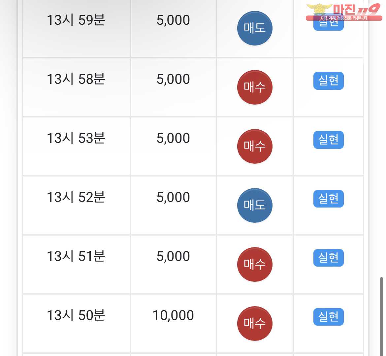This screenshot has height=356, width=386.
Task: Click the red 매수 circle for 13시 53분
Action: coord(255,146)
